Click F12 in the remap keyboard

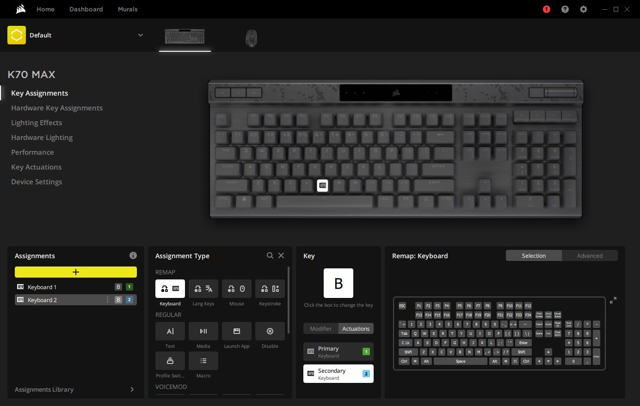pos(528,306)
